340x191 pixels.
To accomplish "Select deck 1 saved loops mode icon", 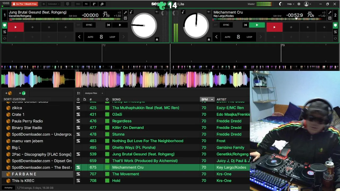I will (5, 32).
